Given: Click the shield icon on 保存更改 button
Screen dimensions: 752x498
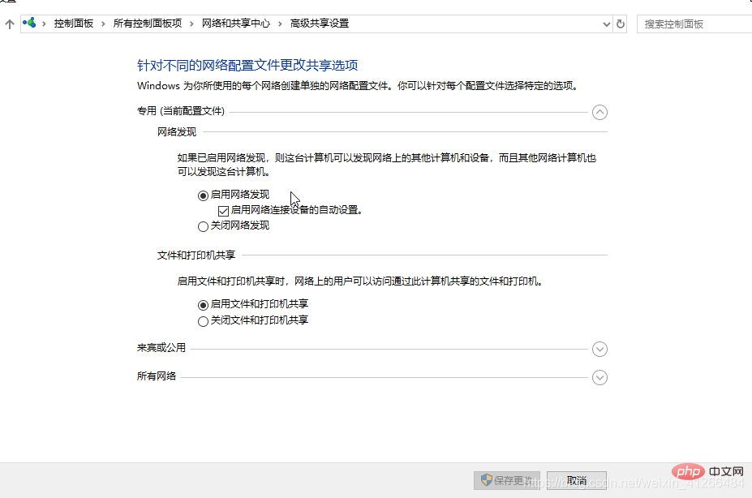Looking at the screenshot, I should [x=487, y=479].
